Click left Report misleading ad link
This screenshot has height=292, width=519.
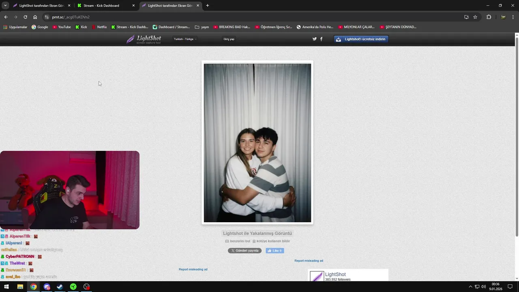click(193, 269)
